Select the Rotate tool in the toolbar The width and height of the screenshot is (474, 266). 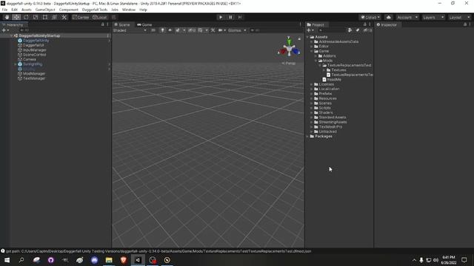tap(26, 17)
